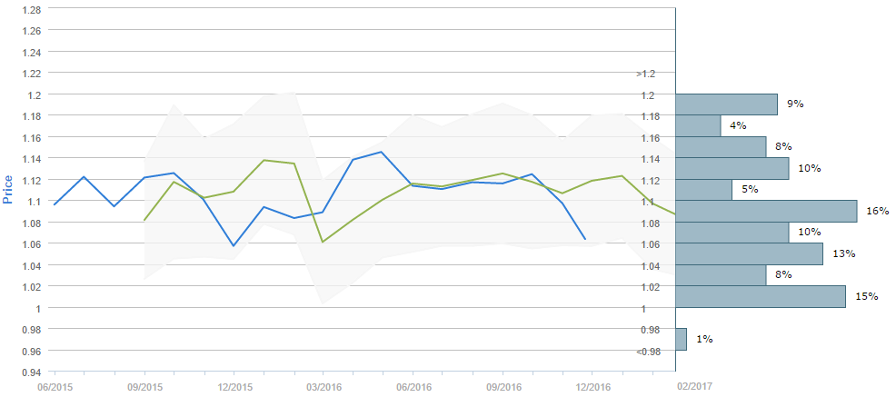Select the 5% distribution bar

tap(703, 189)
